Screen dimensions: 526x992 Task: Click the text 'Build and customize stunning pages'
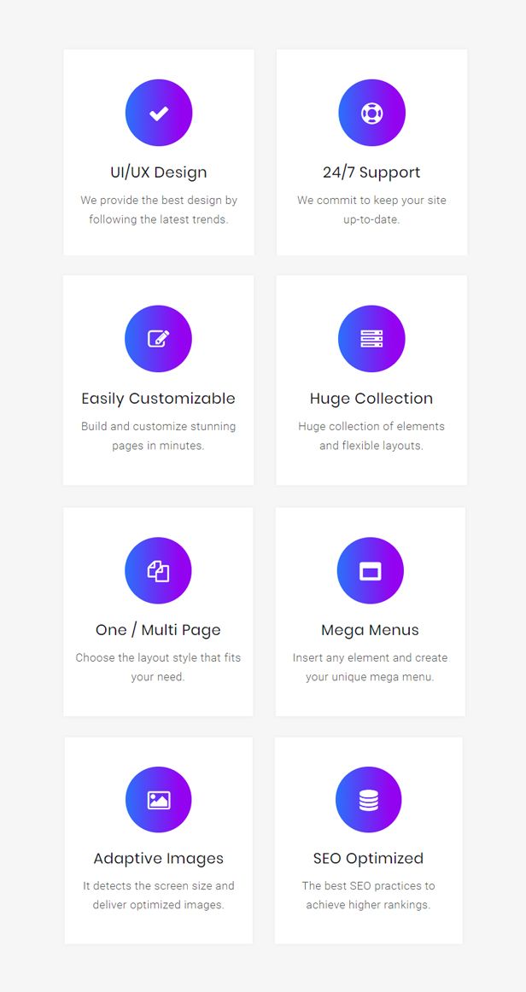[158, 436]
